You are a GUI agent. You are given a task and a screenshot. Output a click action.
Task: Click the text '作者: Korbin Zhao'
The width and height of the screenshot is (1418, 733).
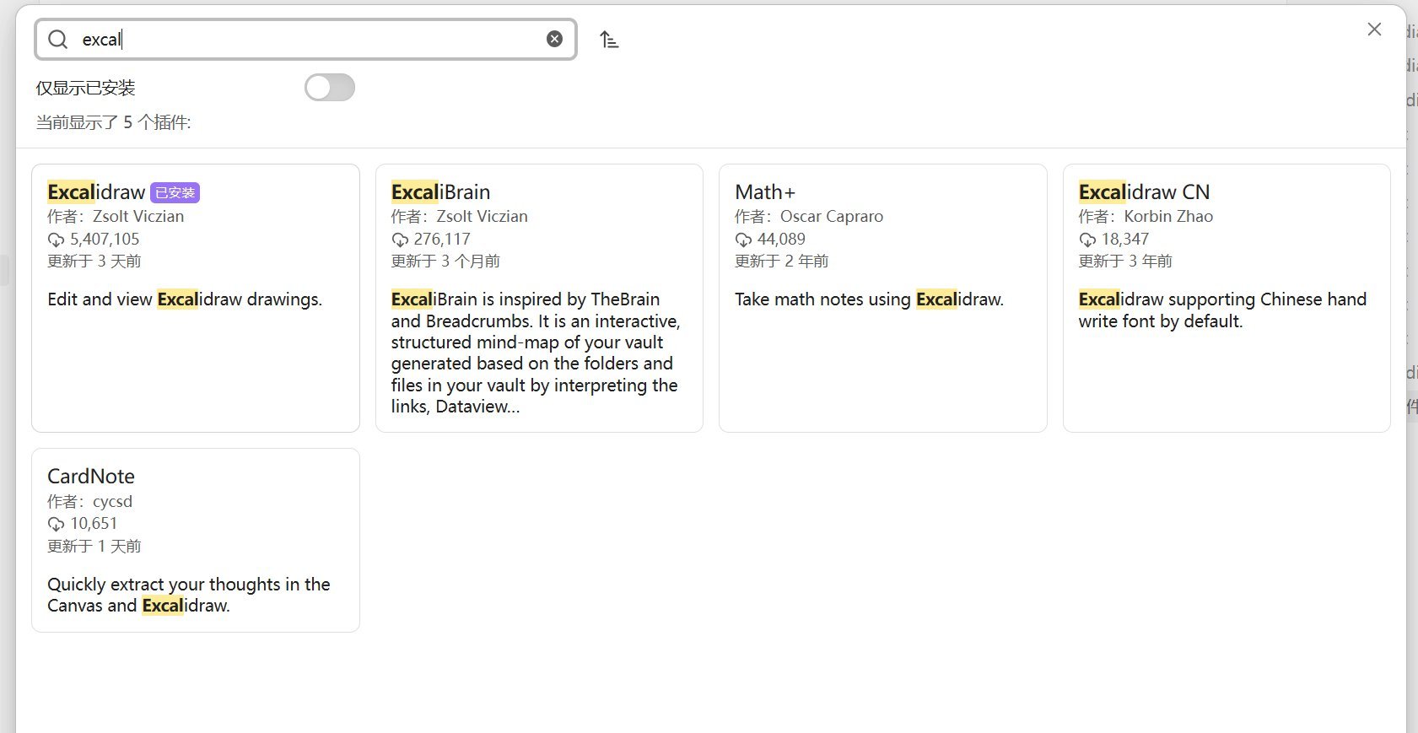pos(1146,217)
